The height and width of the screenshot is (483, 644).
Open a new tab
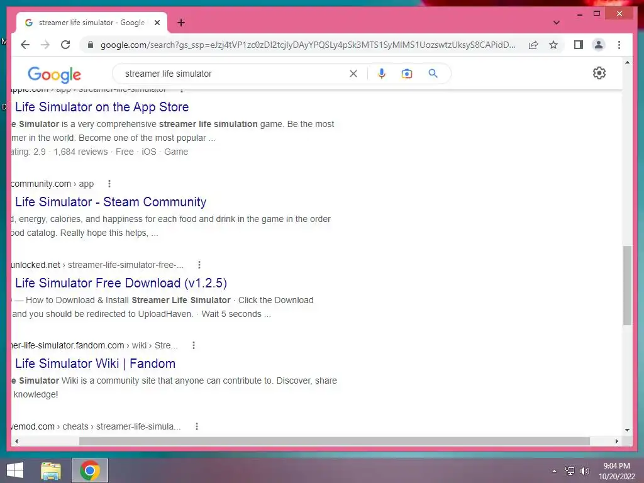(x=181, y=23)
